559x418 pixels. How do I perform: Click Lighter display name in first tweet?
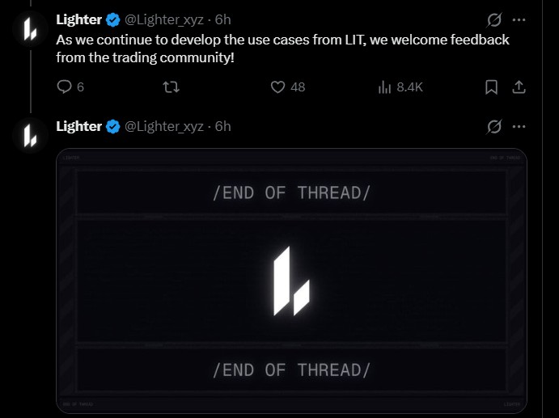pos(78,19)
